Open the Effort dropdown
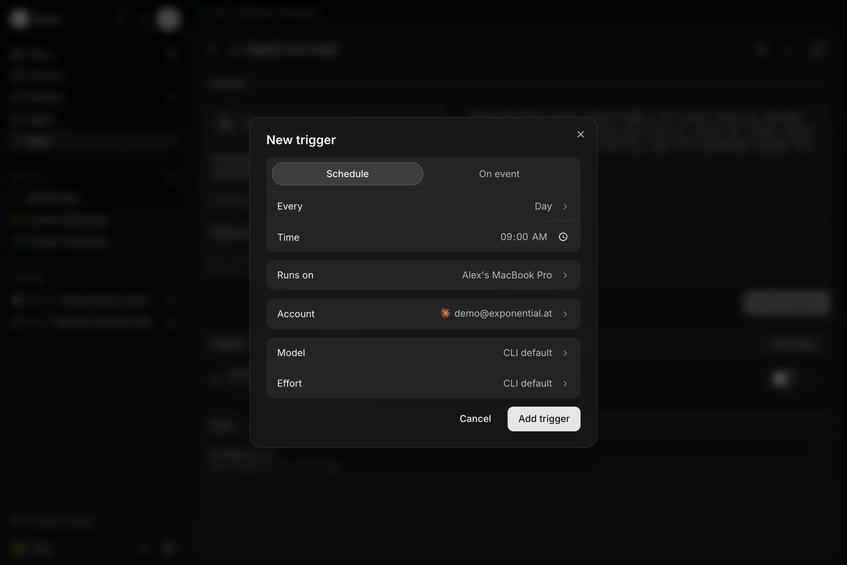847x565 pixels. point(423,383)
